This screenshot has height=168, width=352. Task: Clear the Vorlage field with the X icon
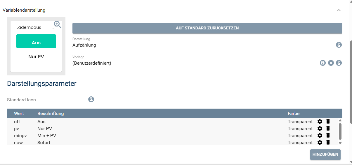331,63
